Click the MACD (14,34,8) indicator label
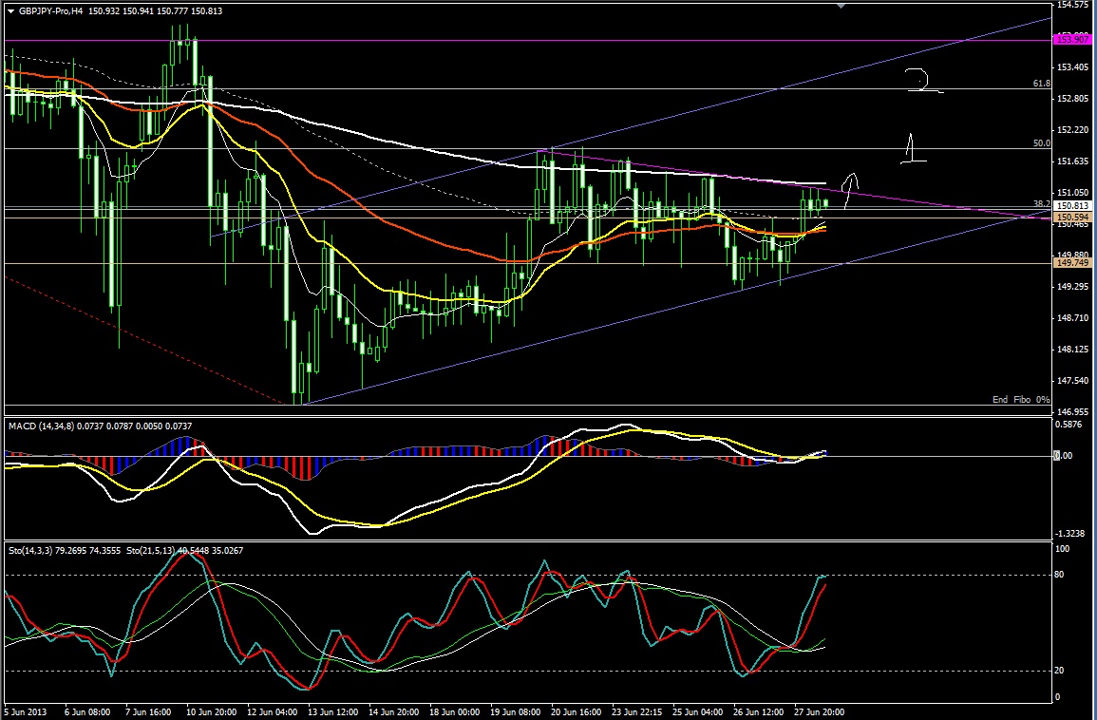Image resolution: width=1097 pixels, height=720 pixels. click(x=43, y=426)
